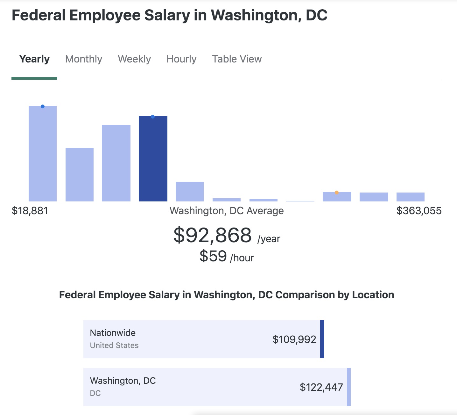Click the orange dot marker on the histogram

coord(337,192)
